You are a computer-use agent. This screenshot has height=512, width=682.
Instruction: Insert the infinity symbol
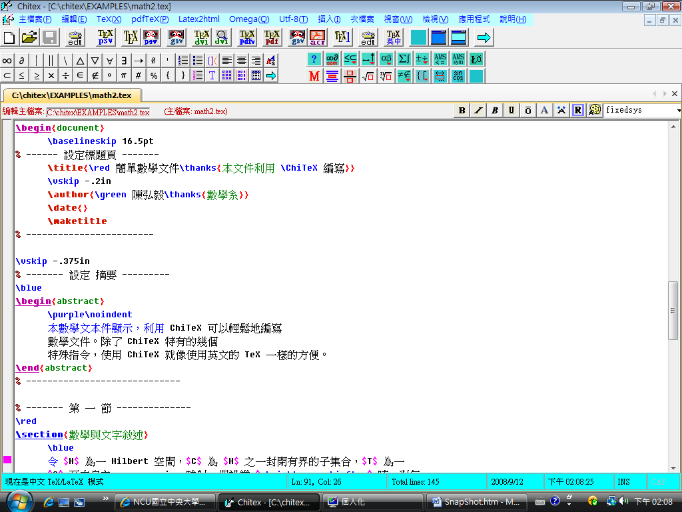click(x=7, y=61)
